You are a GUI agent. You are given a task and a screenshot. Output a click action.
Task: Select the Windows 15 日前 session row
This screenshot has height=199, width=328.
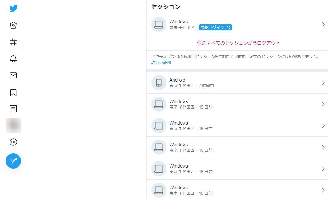point(237,104)
